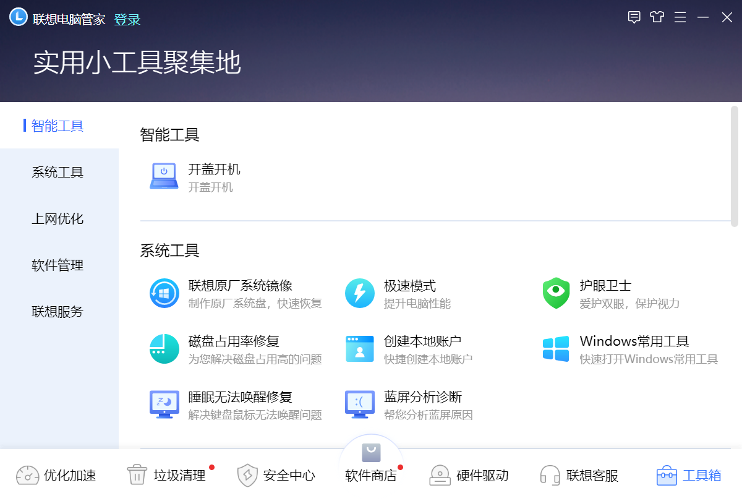Click the 联想原厂系统镜像 title text
The height and width of the screenshot is (501, 742).
[x=240, y=286]
